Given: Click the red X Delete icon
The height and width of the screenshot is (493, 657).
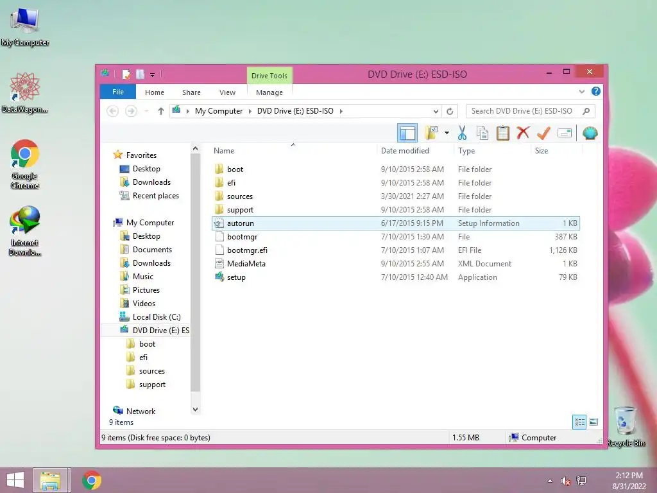Looking at the screenshot, I should [x=523, y=134].
